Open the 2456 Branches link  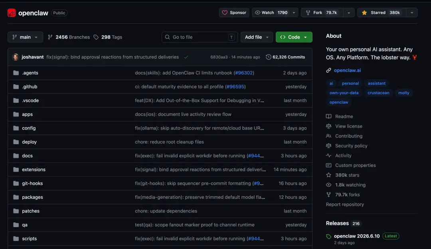click(x=69, y=37)
